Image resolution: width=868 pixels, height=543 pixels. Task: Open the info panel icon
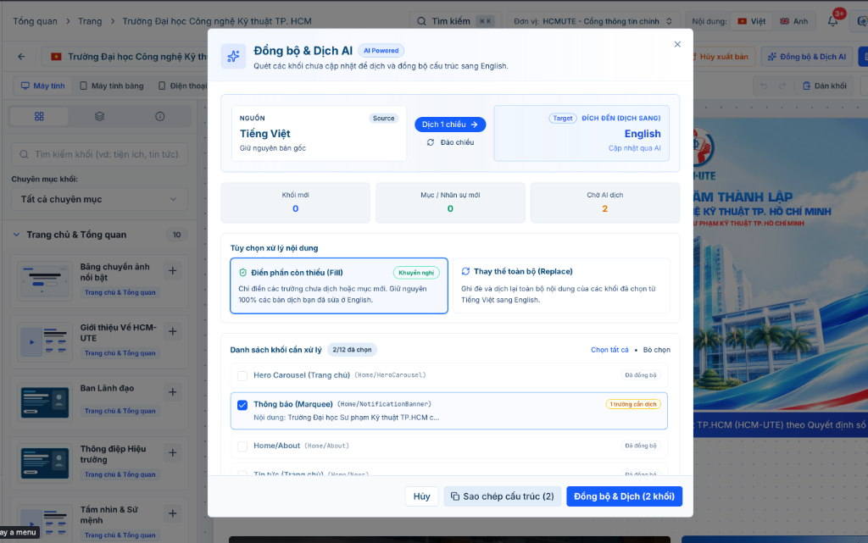pyautogui.click(x=160, y=117)
